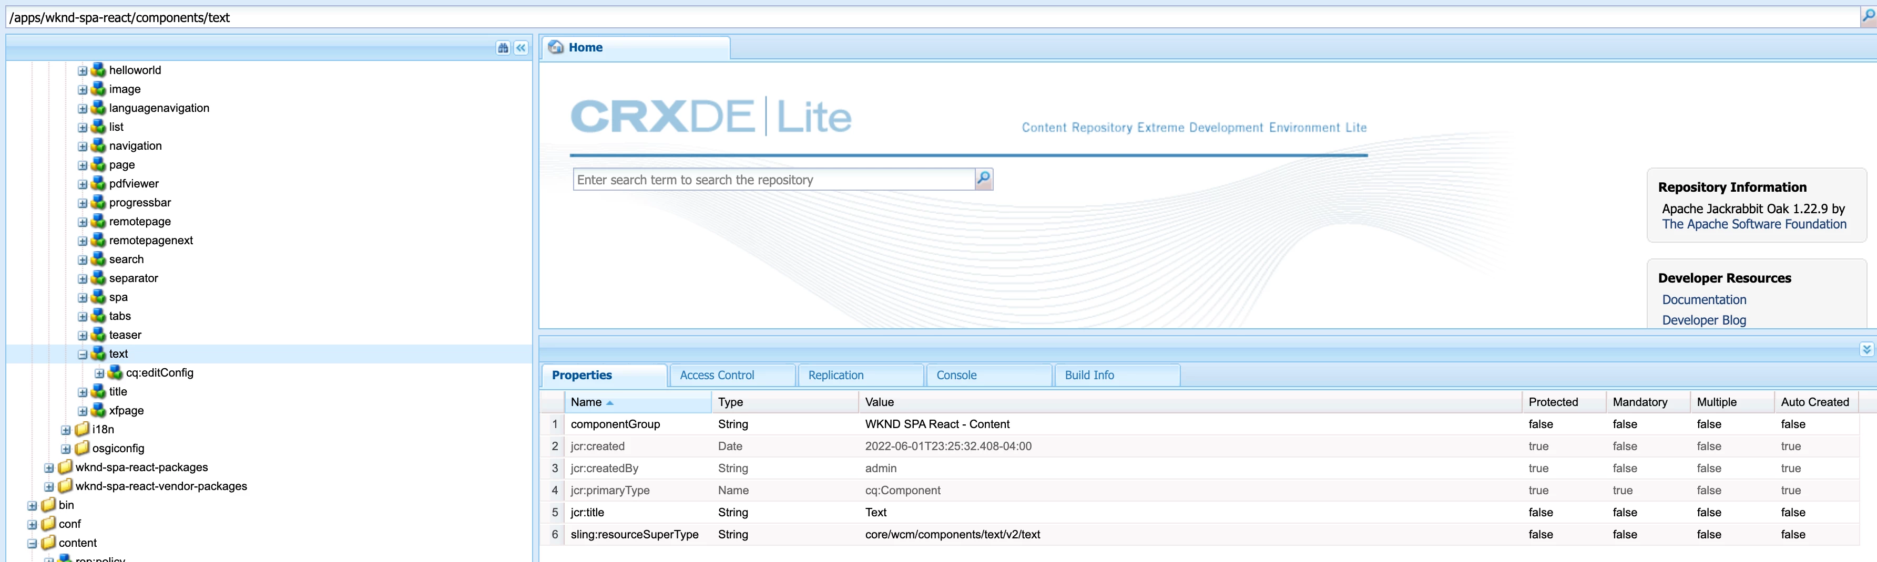Image resolution: width=1877 pixels, height=562 pixels.
Task: Select the i18n folder icon
Action: pos(81,429)
